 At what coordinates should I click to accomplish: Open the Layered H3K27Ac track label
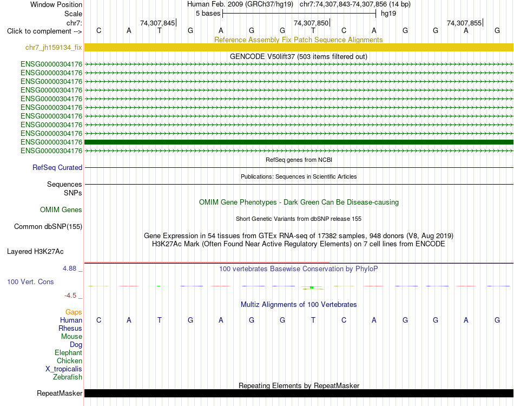pyautogui.click(x=35, y=252)
